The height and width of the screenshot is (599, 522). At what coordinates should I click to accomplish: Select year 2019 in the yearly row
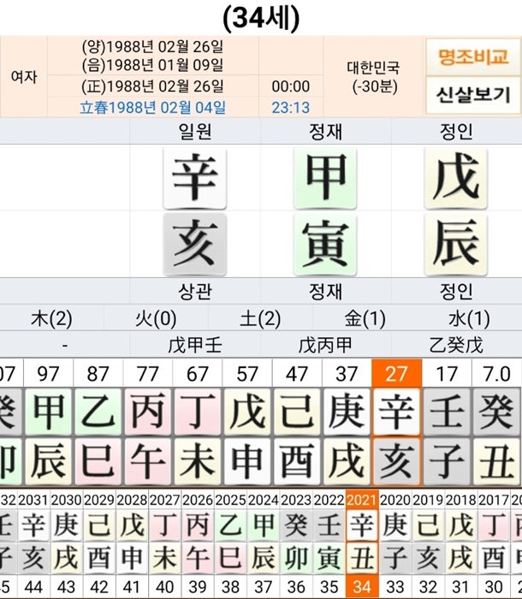[x=428, y=500]
